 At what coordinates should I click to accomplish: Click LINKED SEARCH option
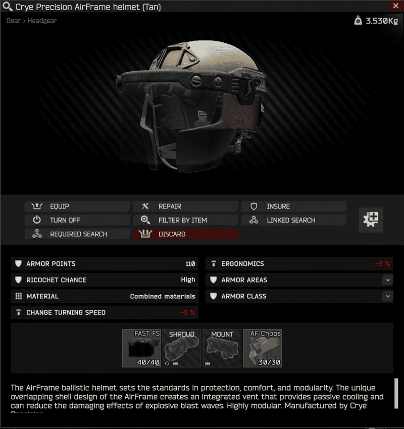coord(294,220)
